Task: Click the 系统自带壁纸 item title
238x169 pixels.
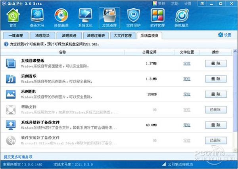Action: click(x=33, y=61)
